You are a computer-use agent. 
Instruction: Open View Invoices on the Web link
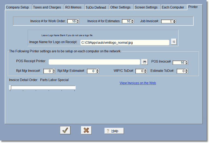pyautogui.click(x=138, y=83)
